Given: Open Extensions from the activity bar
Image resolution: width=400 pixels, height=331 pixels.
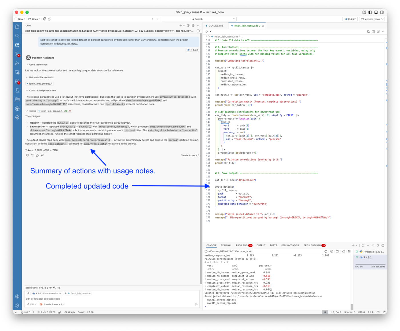Looking at the screenshot, I should point(17,81).
